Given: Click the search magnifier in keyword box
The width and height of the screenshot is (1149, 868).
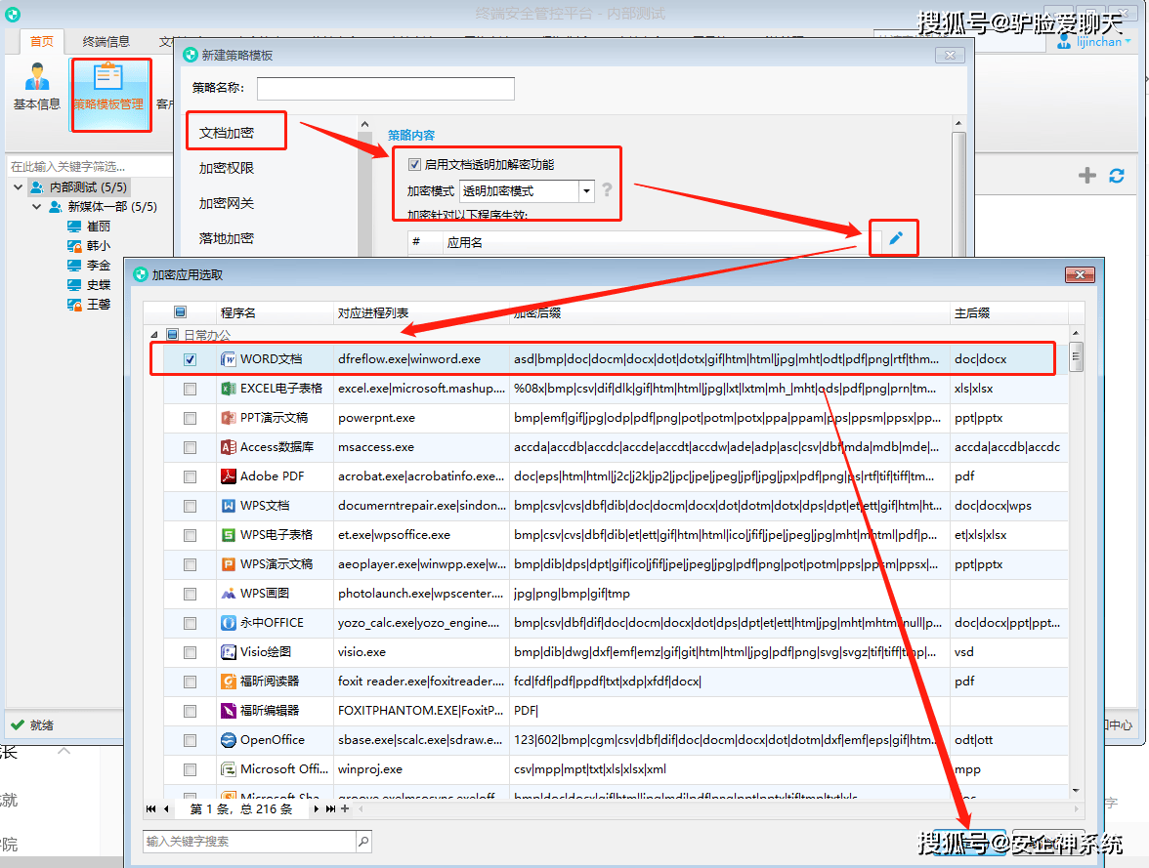Looking at the screenshot, I should (x=363, y=842).
